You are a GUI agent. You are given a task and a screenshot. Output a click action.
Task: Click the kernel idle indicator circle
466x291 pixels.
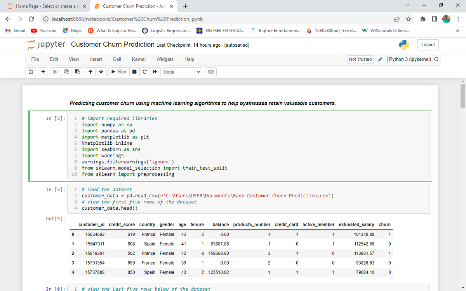(436, 60)
